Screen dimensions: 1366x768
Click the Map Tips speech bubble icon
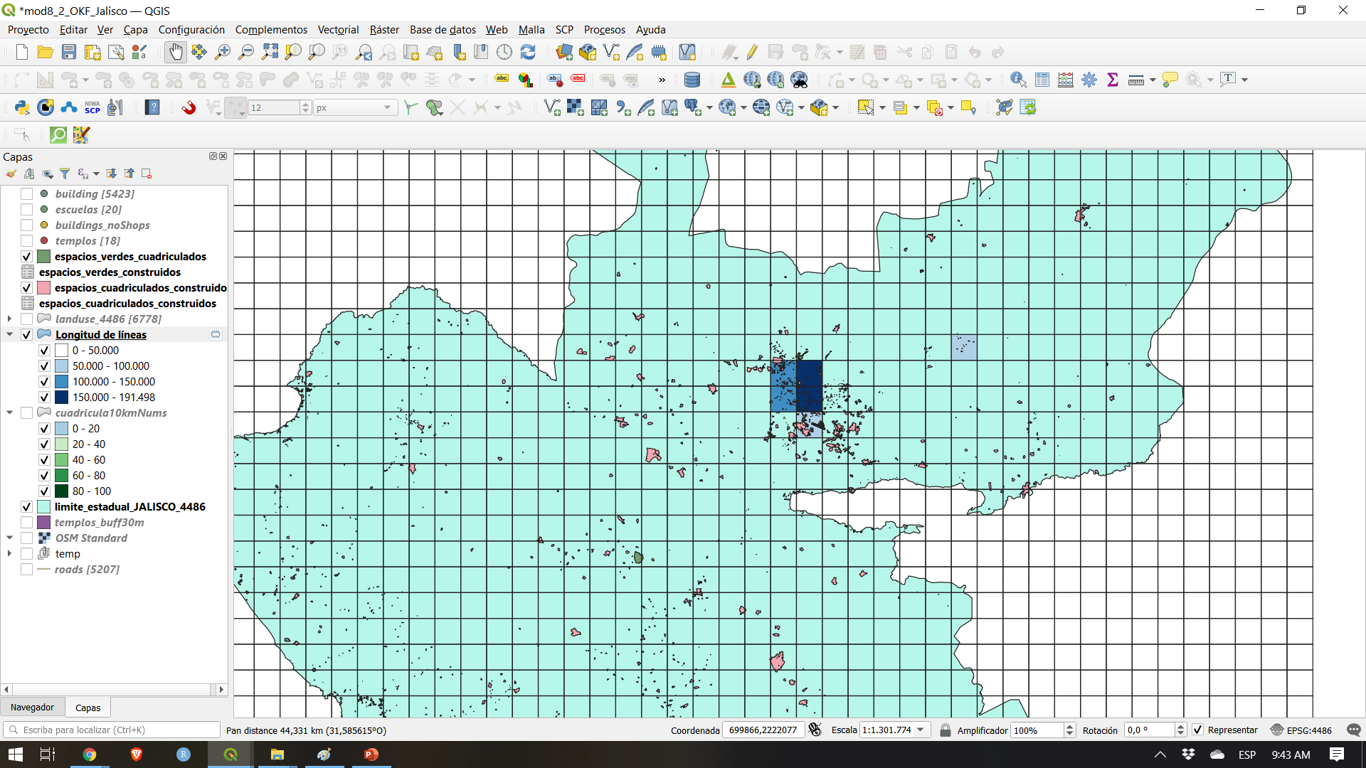pos(1170,80)
